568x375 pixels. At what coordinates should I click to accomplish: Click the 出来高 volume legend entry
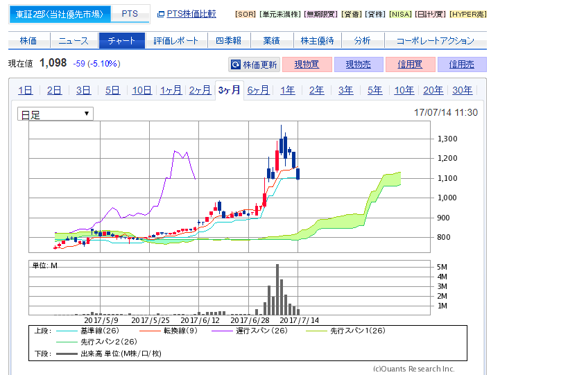point(109,354)
